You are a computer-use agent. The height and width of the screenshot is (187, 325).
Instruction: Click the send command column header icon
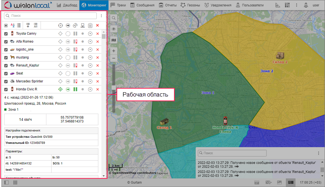point(82,25)
